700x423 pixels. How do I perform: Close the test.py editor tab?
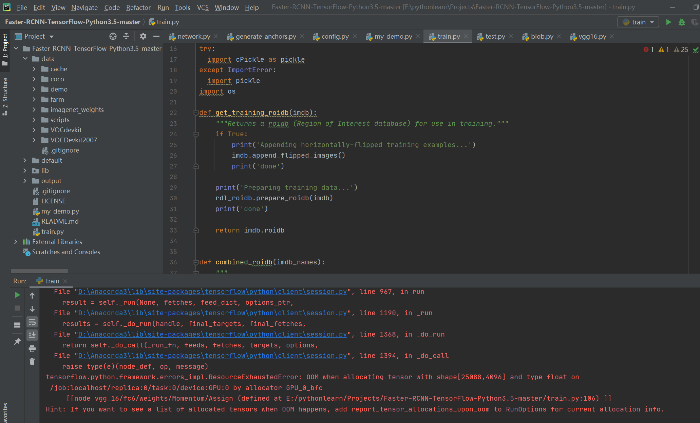click(511, 36)
